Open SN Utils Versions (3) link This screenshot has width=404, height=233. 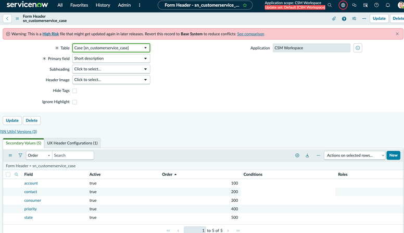pyautogui.click(x=19, y=131)
